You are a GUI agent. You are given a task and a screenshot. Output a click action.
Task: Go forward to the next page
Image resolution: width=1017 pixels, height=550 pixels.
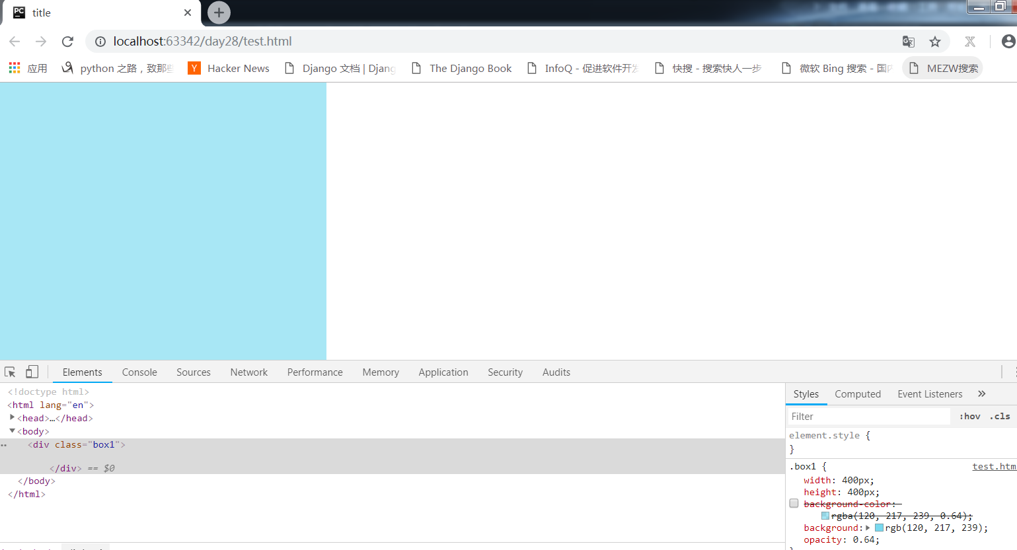[41, 42]
